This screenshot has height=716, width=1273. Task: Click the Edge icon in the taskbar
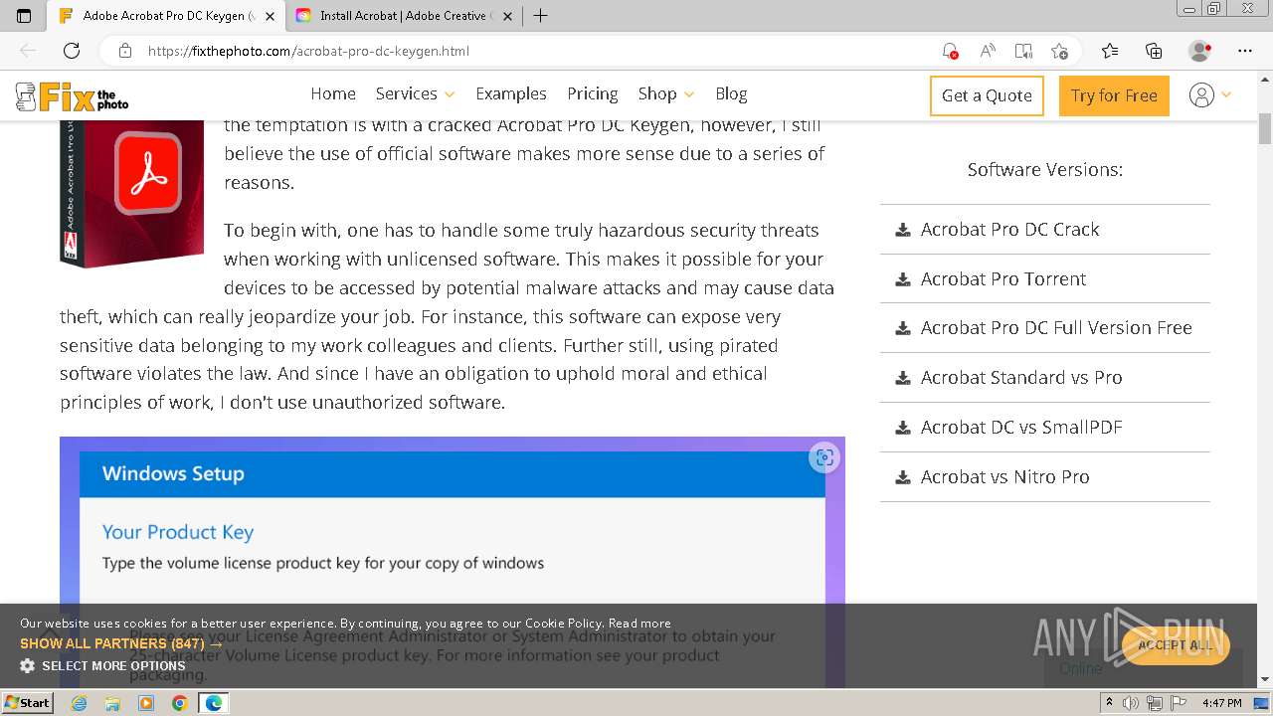click(213, 703)
